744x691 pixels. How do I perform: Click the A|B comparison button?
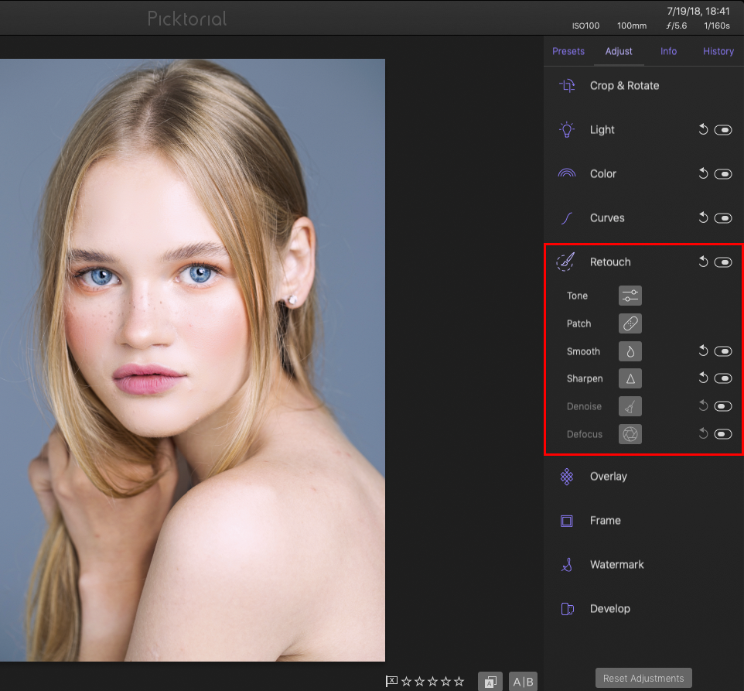[524, 681]
